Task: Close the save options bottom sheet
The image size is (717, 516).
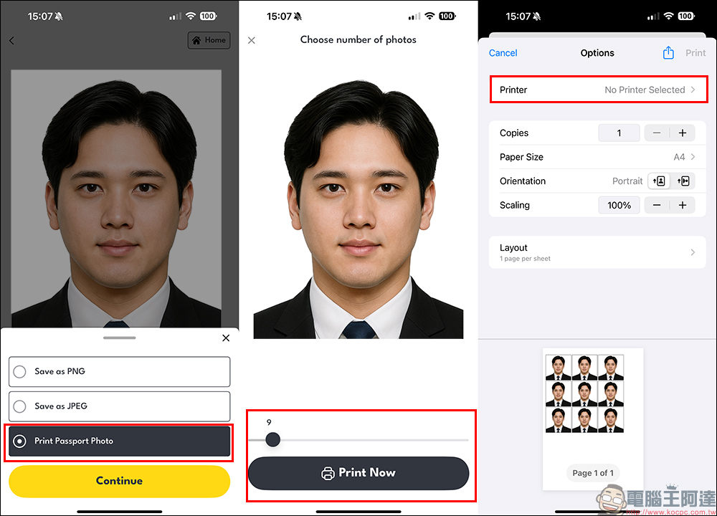Action: (226, 338)
